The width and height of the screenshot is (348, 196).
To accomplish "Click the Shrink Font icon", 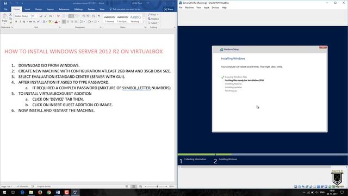I will 45,16.
